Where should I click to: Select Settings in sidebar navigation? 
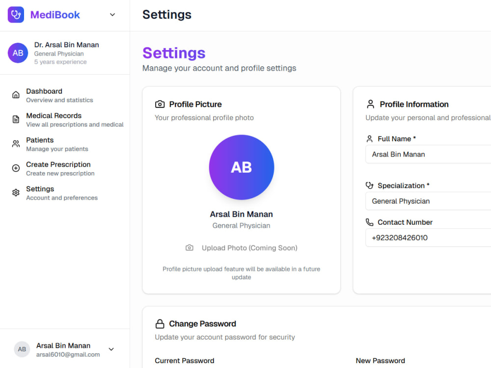pyautogui.click(x=65, y=193)
